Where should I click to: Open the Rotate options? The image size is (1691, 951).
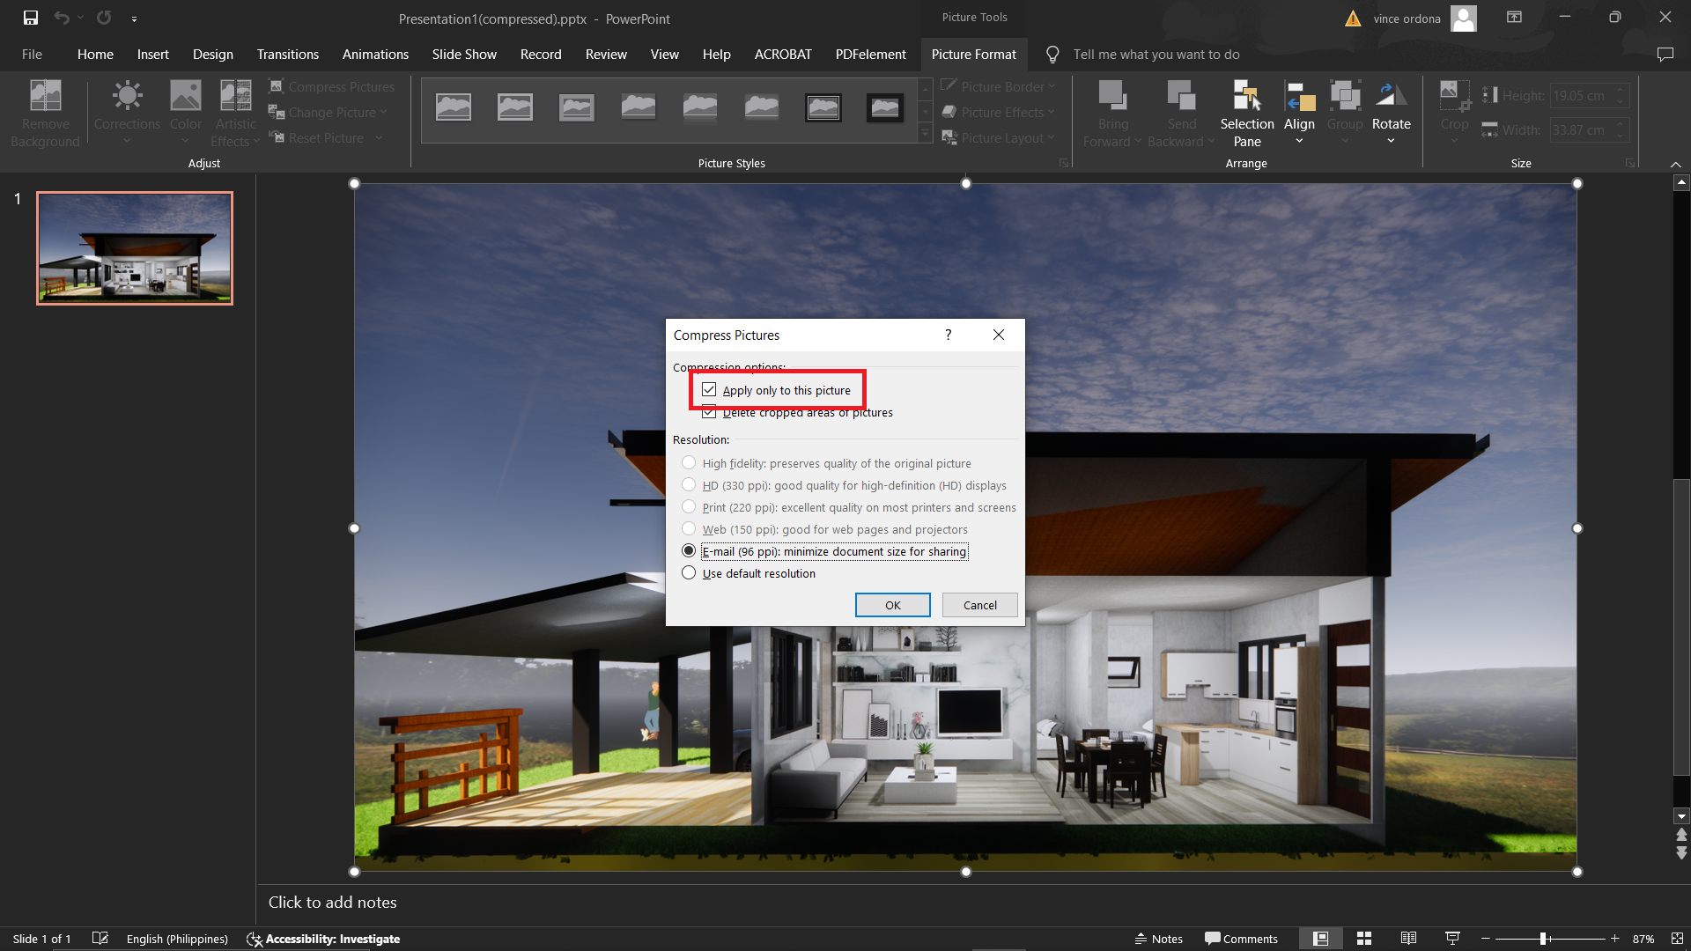point(1391,112)
